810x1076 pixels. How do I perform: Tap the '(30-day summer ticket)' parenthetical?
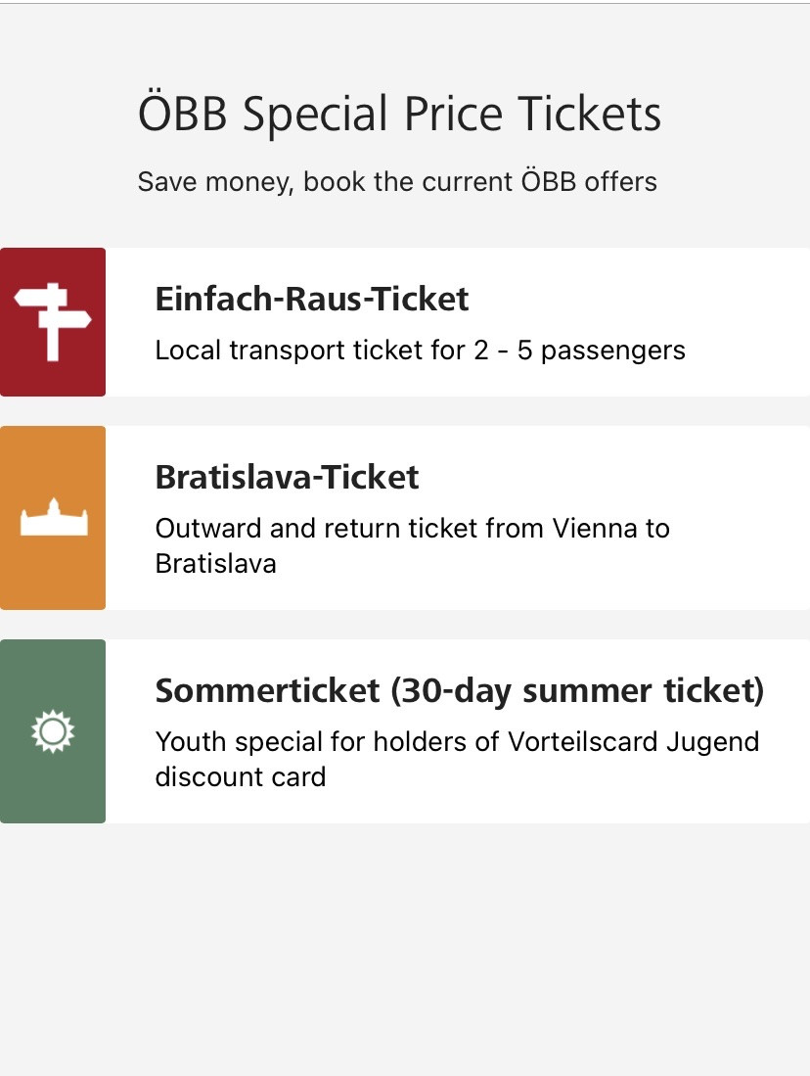pos(576,690)
